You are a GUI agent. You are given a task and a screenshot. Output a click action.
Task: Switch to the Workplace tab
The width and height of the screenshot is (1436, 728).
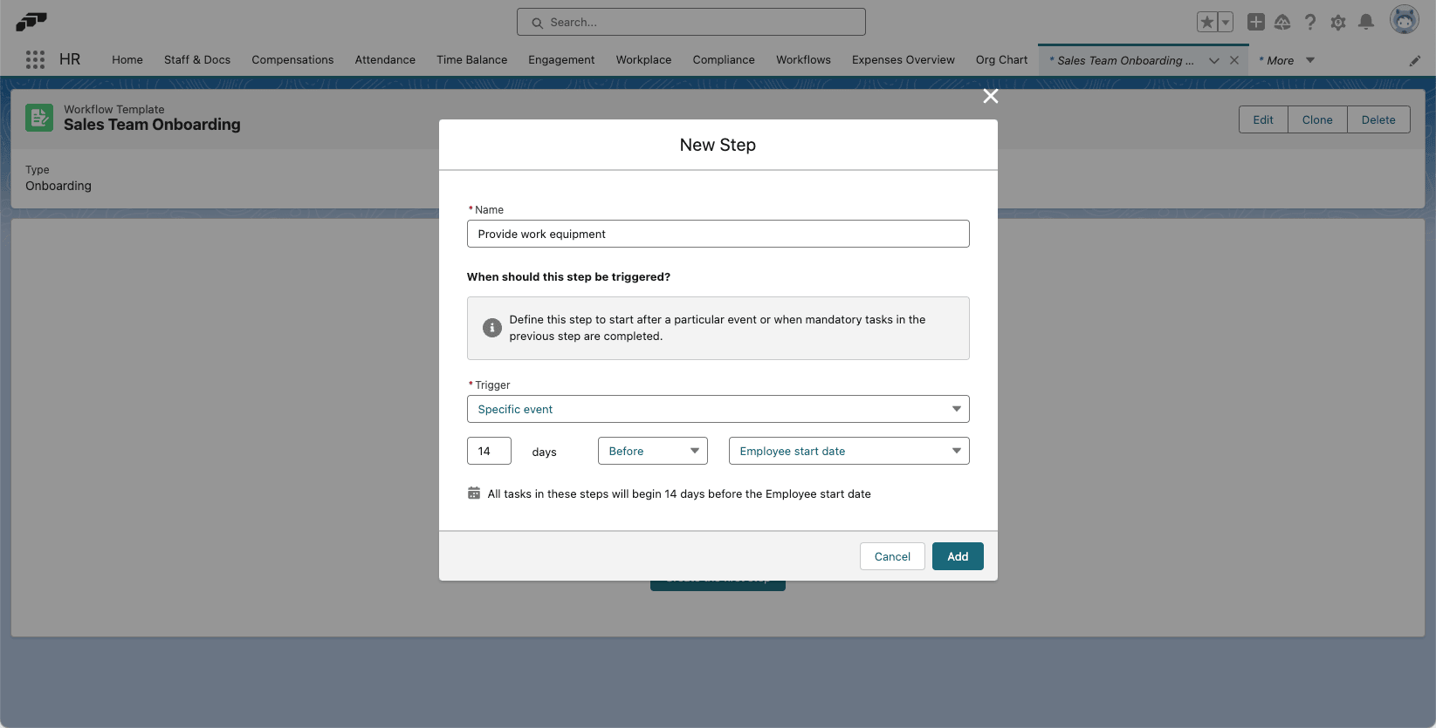(x=643, y=59)
